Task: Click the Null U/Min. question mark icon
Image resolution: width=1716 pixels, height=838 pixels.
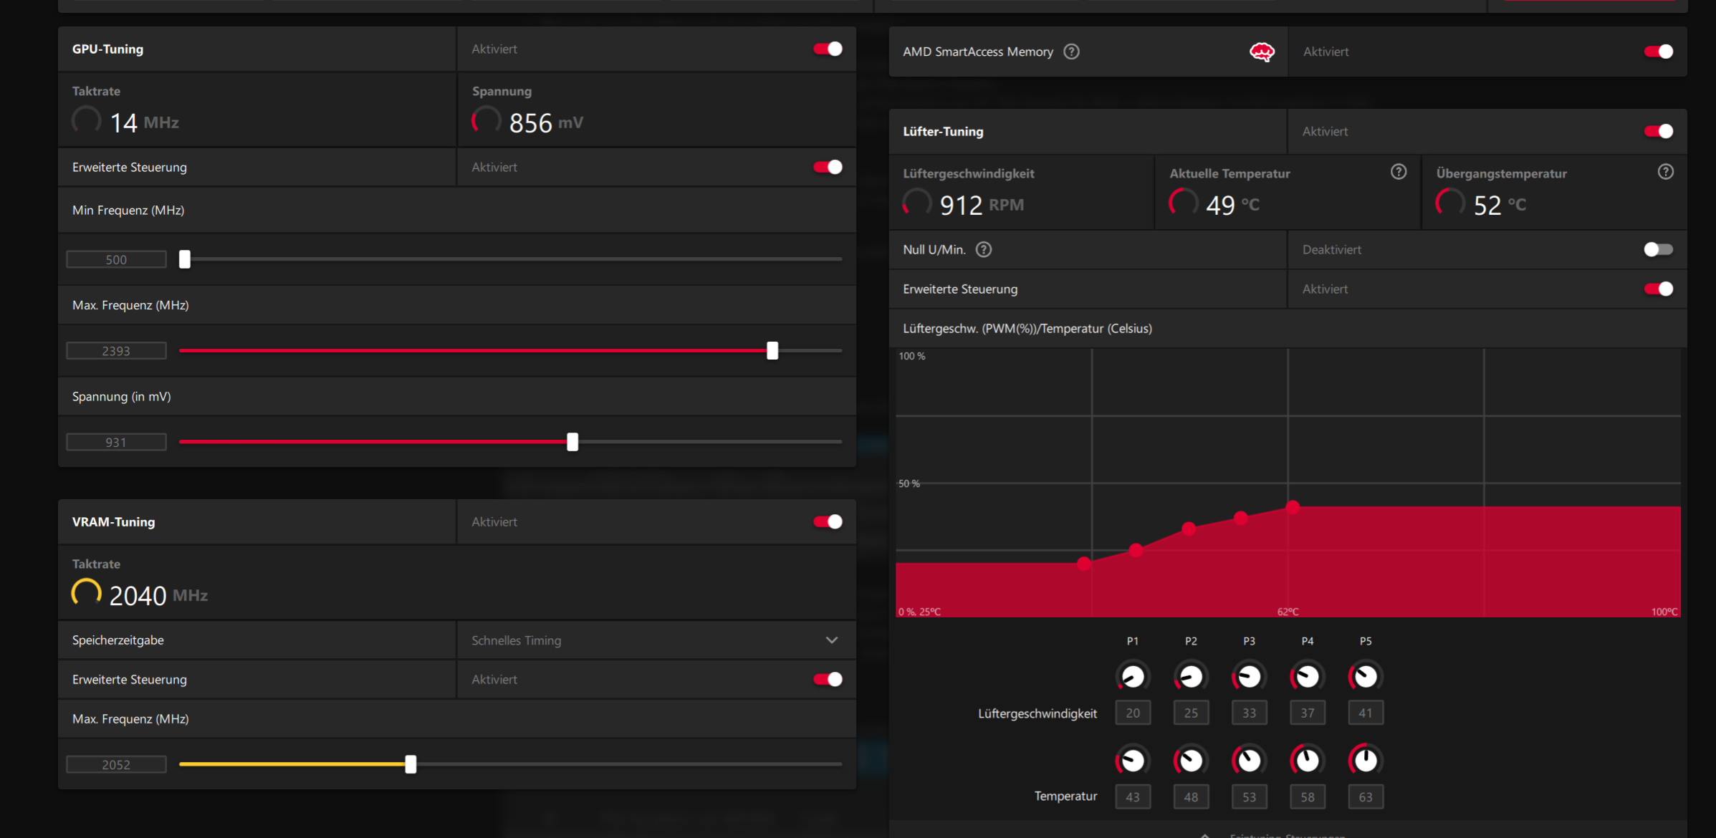Action: pos(984,249)
